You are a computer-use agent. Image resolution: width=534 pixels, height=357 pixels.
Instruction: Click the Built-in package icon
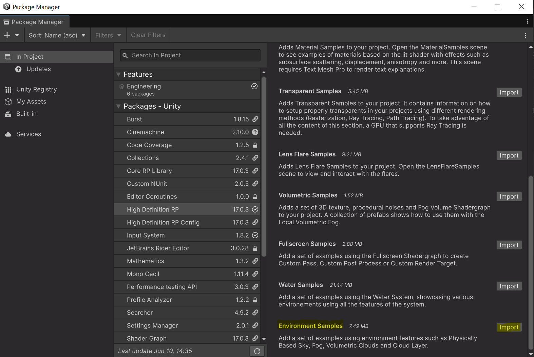click(8, 114)
